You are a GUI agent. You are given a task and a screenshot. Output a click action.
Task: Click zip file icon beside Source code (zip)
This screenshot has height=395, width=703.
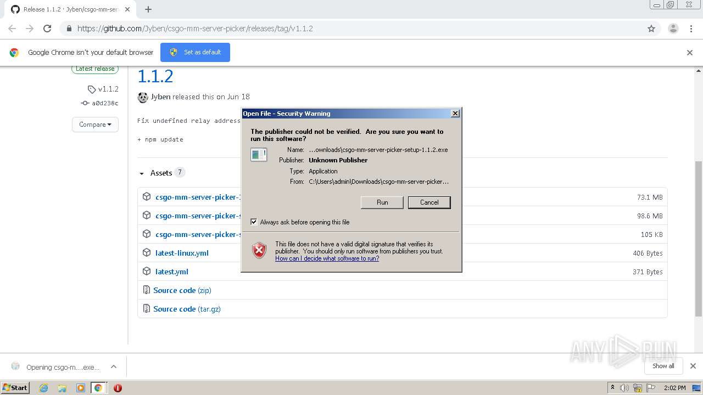point(146,290)
